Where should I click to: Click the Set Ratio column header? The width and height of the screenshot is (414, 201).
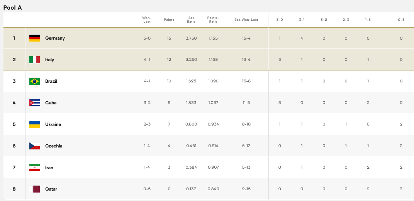click(x=191, y=20)
